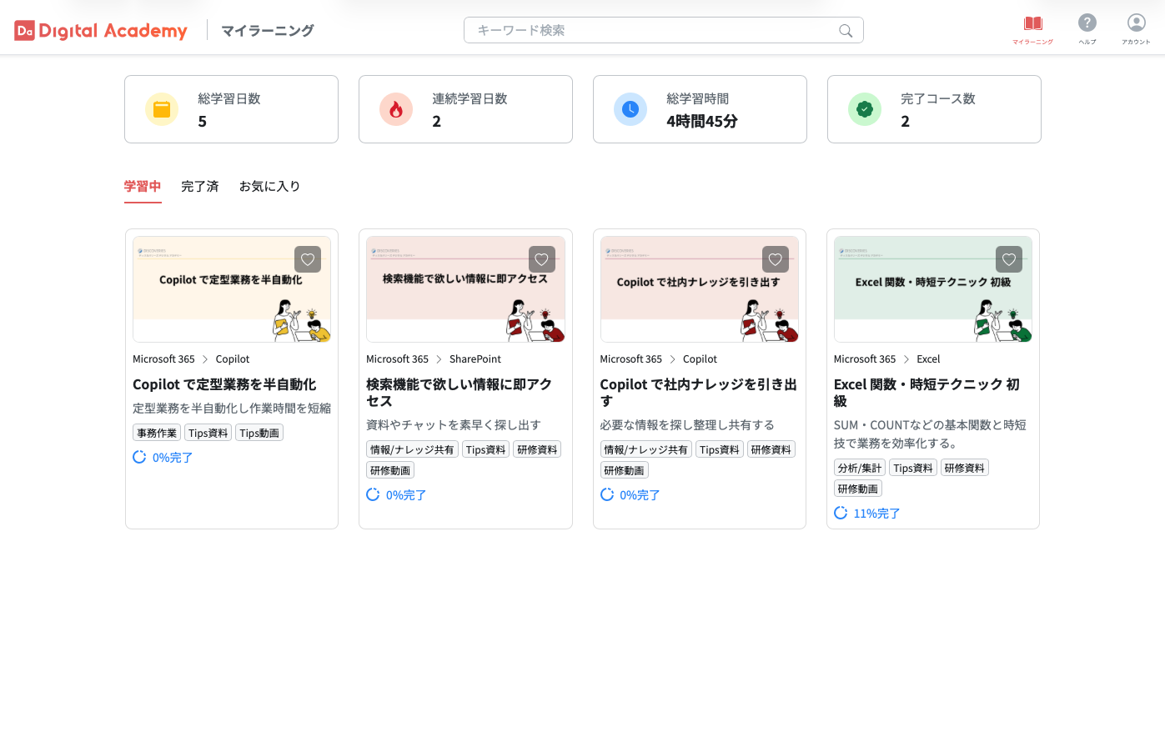Image resolution: width=1165 pixels, height=742 pixels.
Task: Select Tips資料 tag on 社内ナレッジ card
Action: point(720,449)
